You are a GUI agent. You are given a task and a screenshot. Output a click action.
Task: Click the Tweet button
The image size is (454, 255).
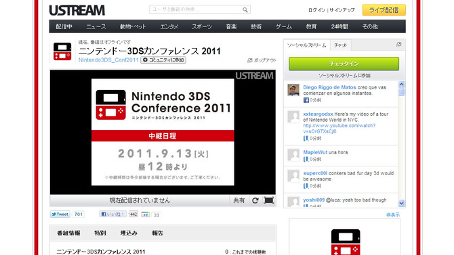point(60,214)
